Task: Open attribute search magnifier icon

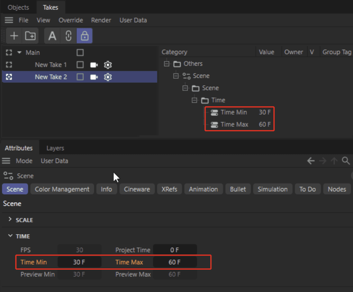Action: [x=346, y=161]
